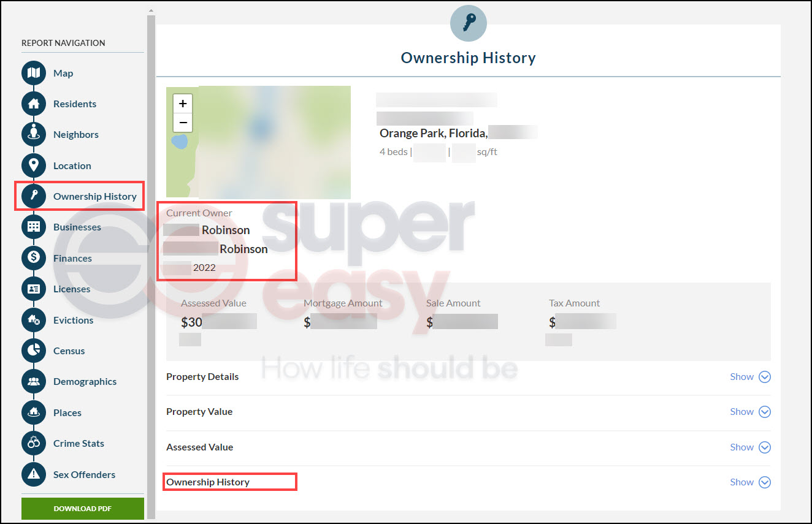Screen dimensions: 812x524
Task: Expand Ownership History row chevron
Action: pos(765,482)
